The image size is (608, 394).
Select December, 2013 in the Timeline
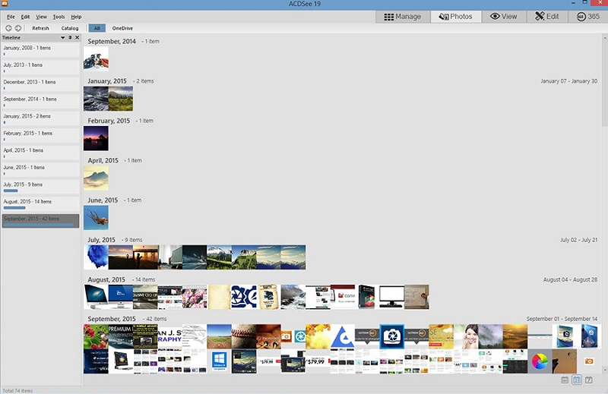tap(40, 84)
